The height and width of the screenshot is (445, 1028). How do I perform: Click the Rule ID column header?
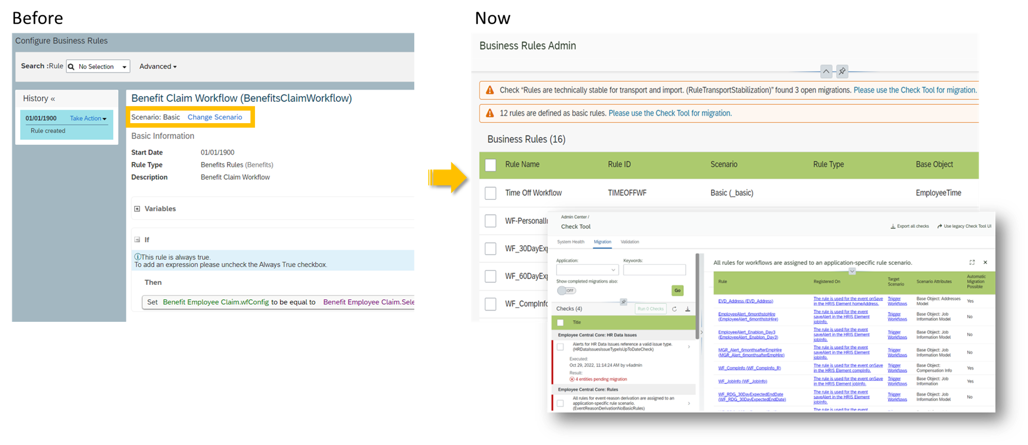pyautogui.click(x=619, y=165)
